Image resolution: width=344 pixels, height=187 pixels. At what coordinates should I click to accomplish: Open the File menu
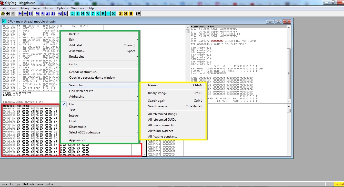point(4,8)
